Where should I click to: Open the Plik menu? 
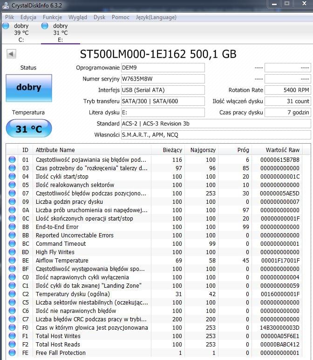10,17
